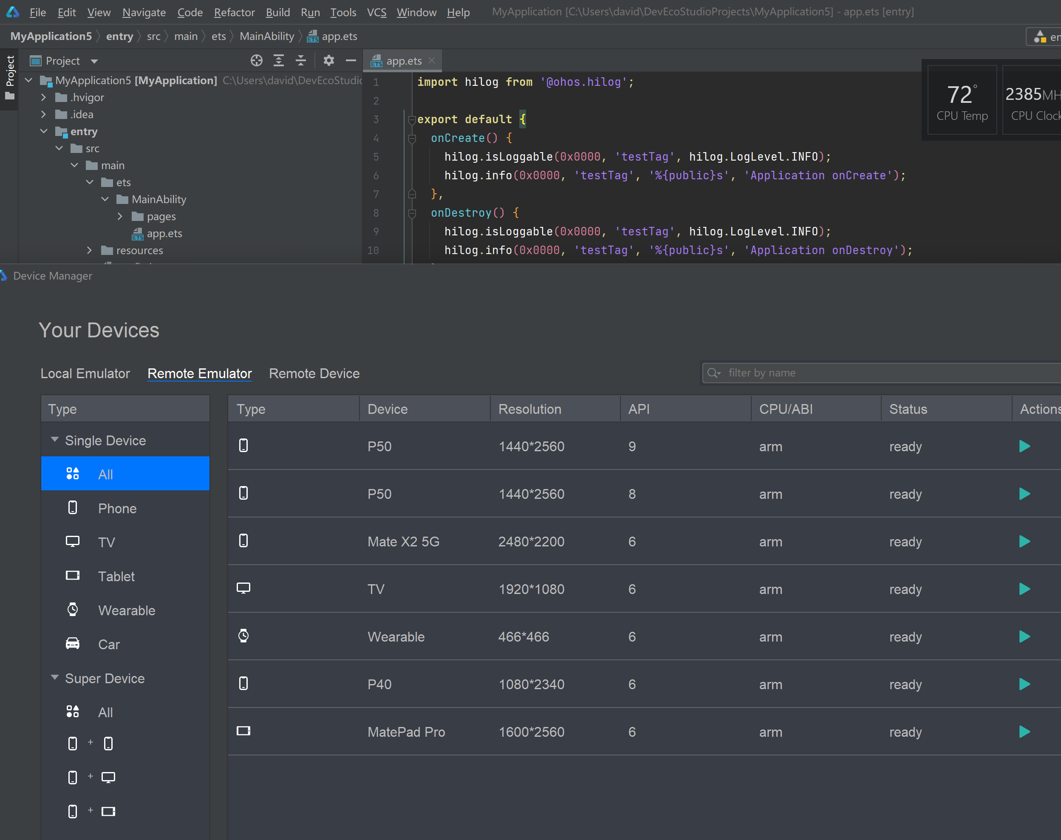Collapse the Single Device group

click(x=54, y=439)
